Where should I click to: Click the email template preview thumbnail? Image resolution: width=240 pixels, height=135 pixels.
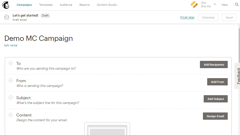(107, 129)
